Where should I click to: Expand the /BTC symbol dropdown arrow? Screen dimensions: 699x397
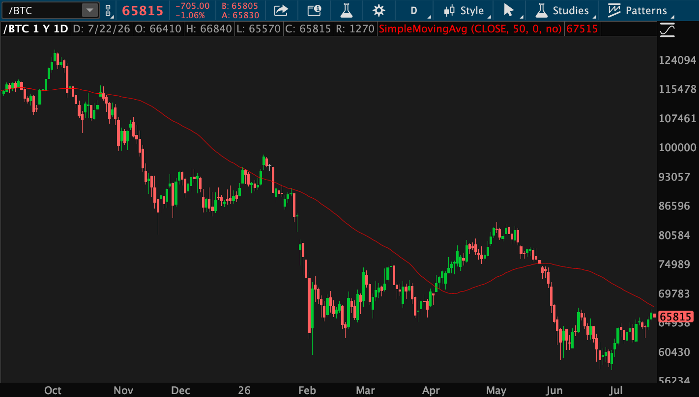point(90,10)
